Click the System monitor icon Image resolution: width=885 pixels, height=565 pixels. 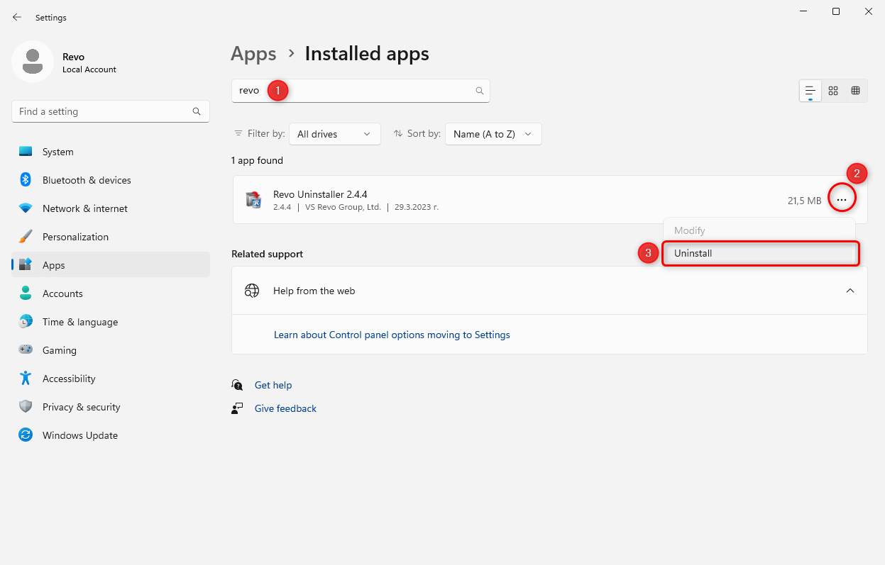coord(26,152)
